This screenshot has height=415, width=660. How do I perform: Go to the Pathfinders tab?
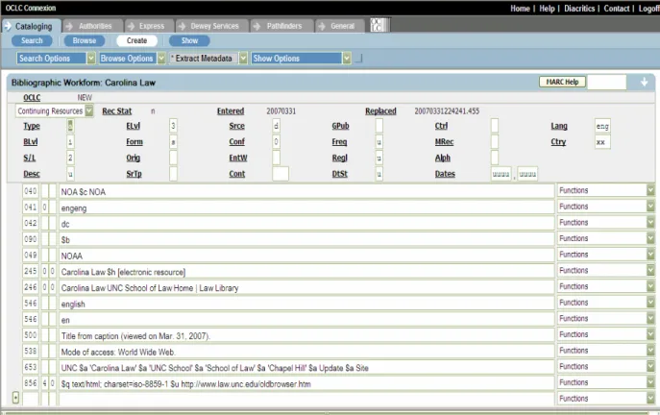pos(282,26)
